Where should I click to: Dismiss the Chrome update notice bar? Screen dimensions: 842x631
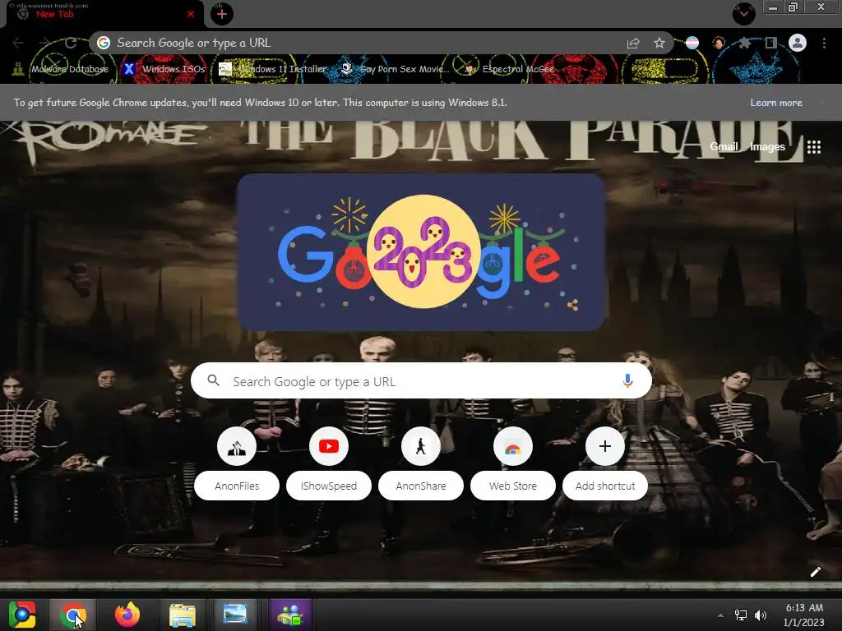[x=822, y=103]
